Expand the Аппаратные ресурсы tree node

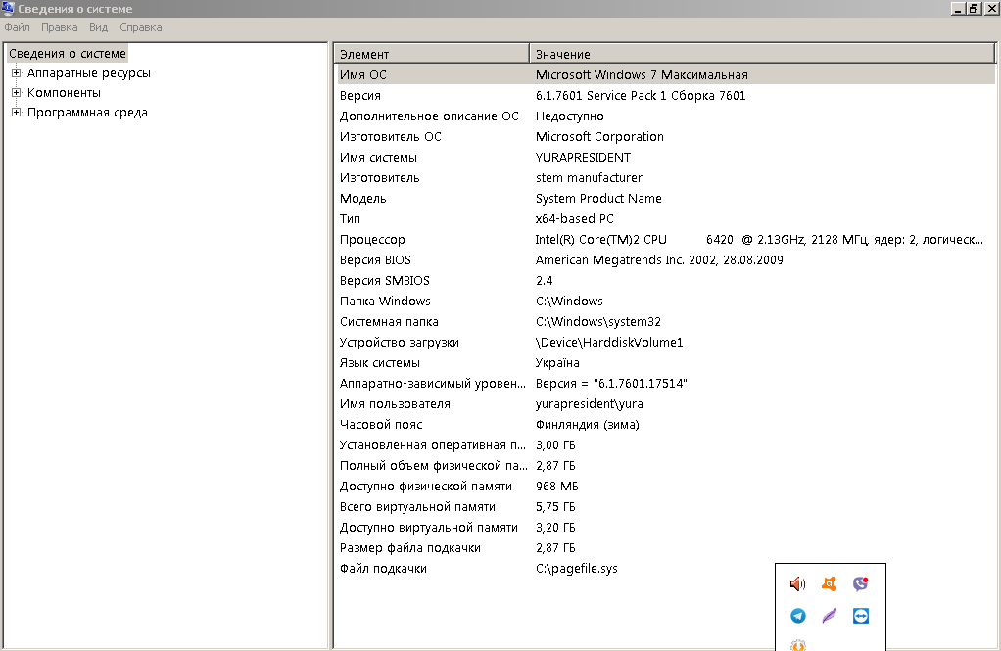[16, 73]
